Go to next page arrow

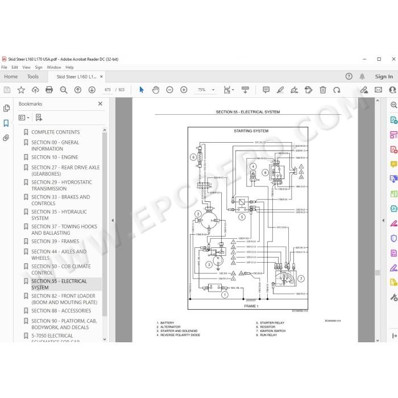[92, 90]
